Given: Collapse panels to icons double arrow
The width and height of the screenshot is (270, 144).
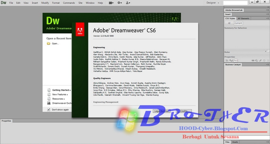Looking at the screenshot, I should tap(268, 7).
